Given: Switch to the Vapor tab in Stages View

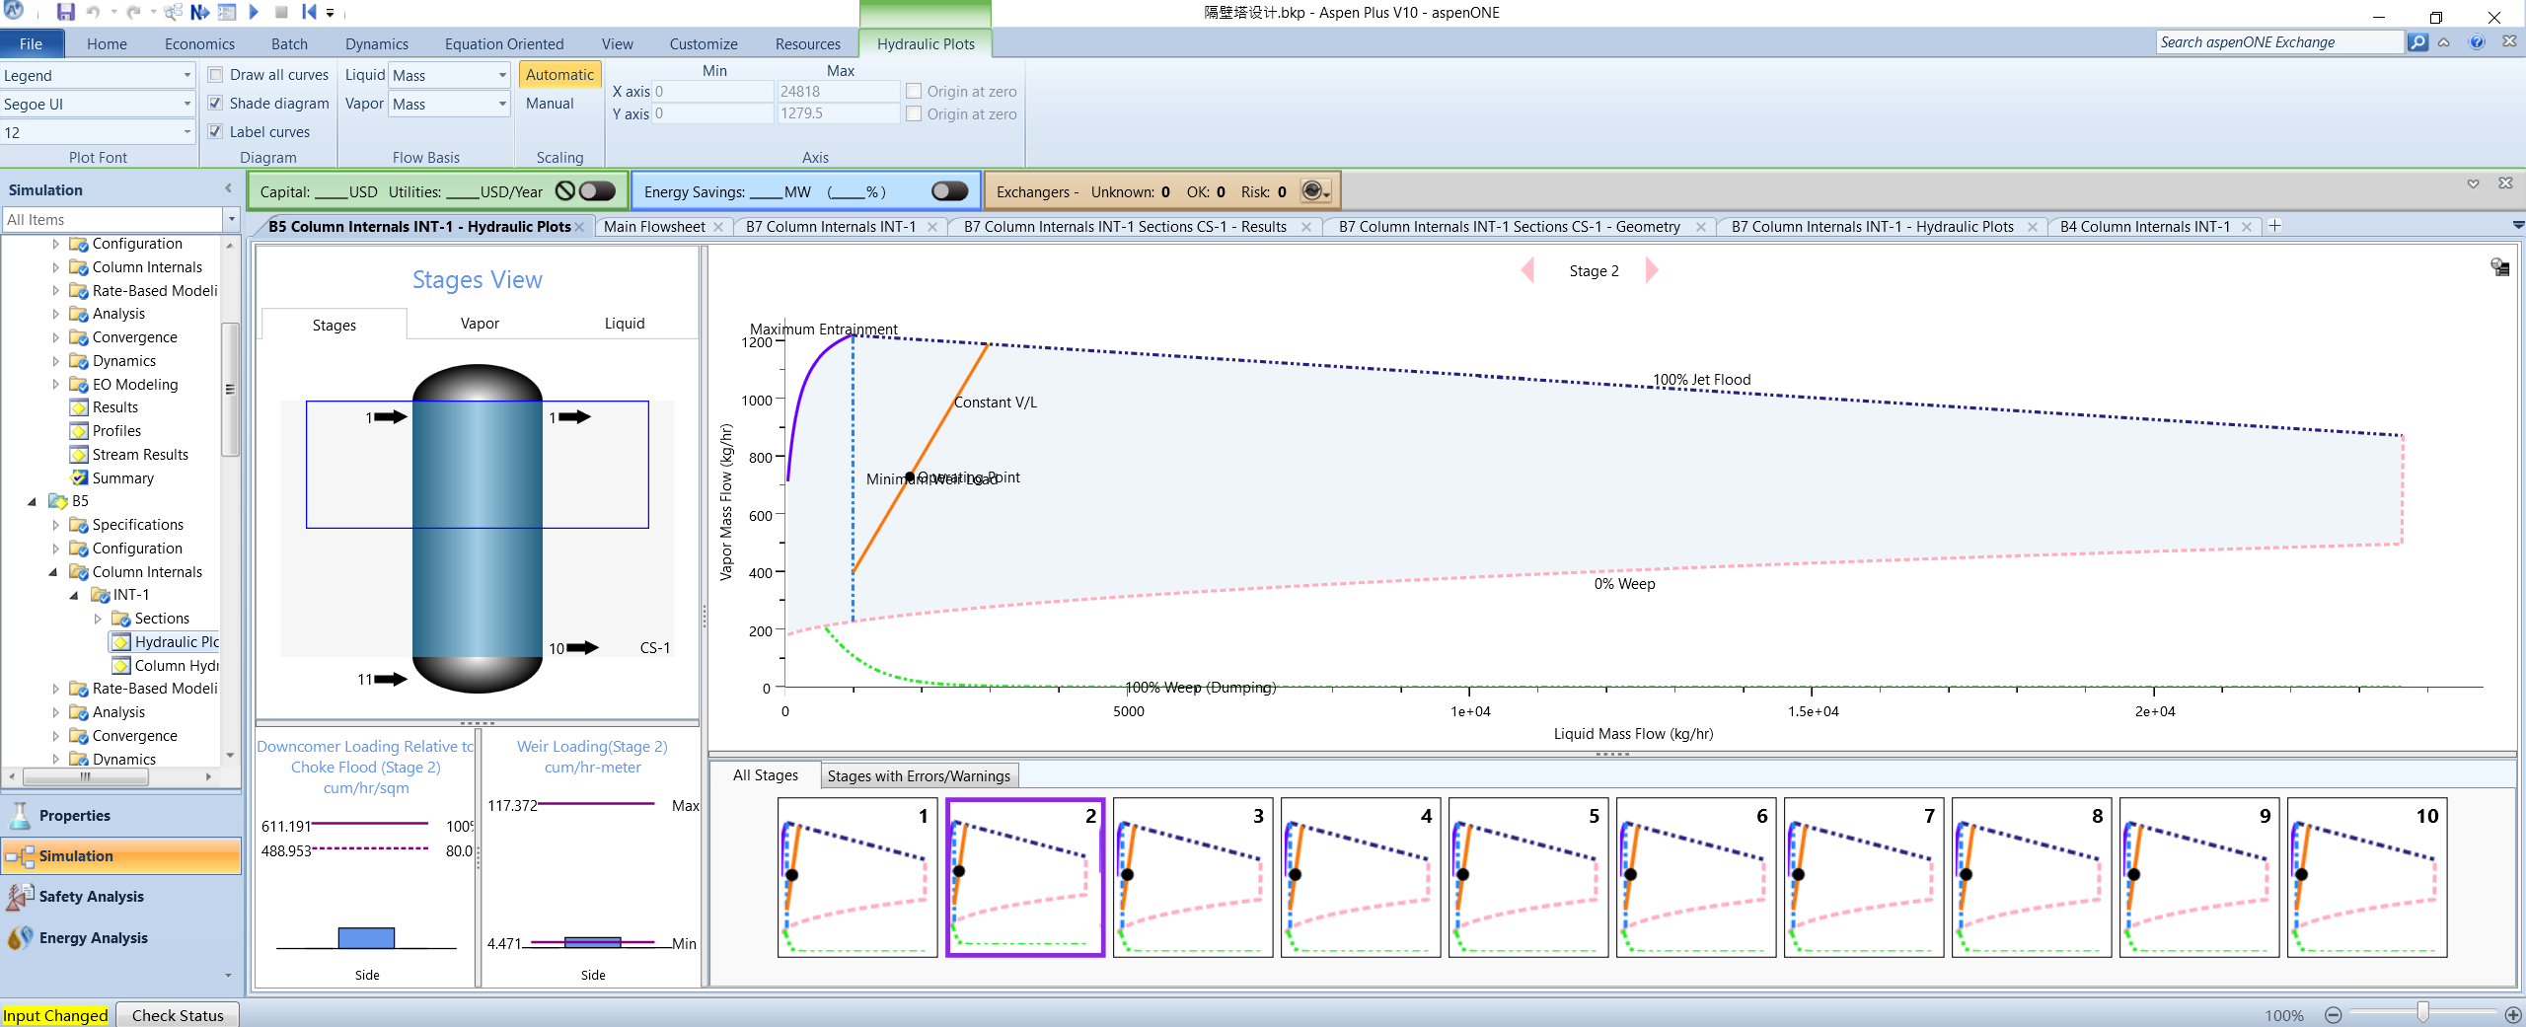Looking at the screenshot, I should pos(480,324).
